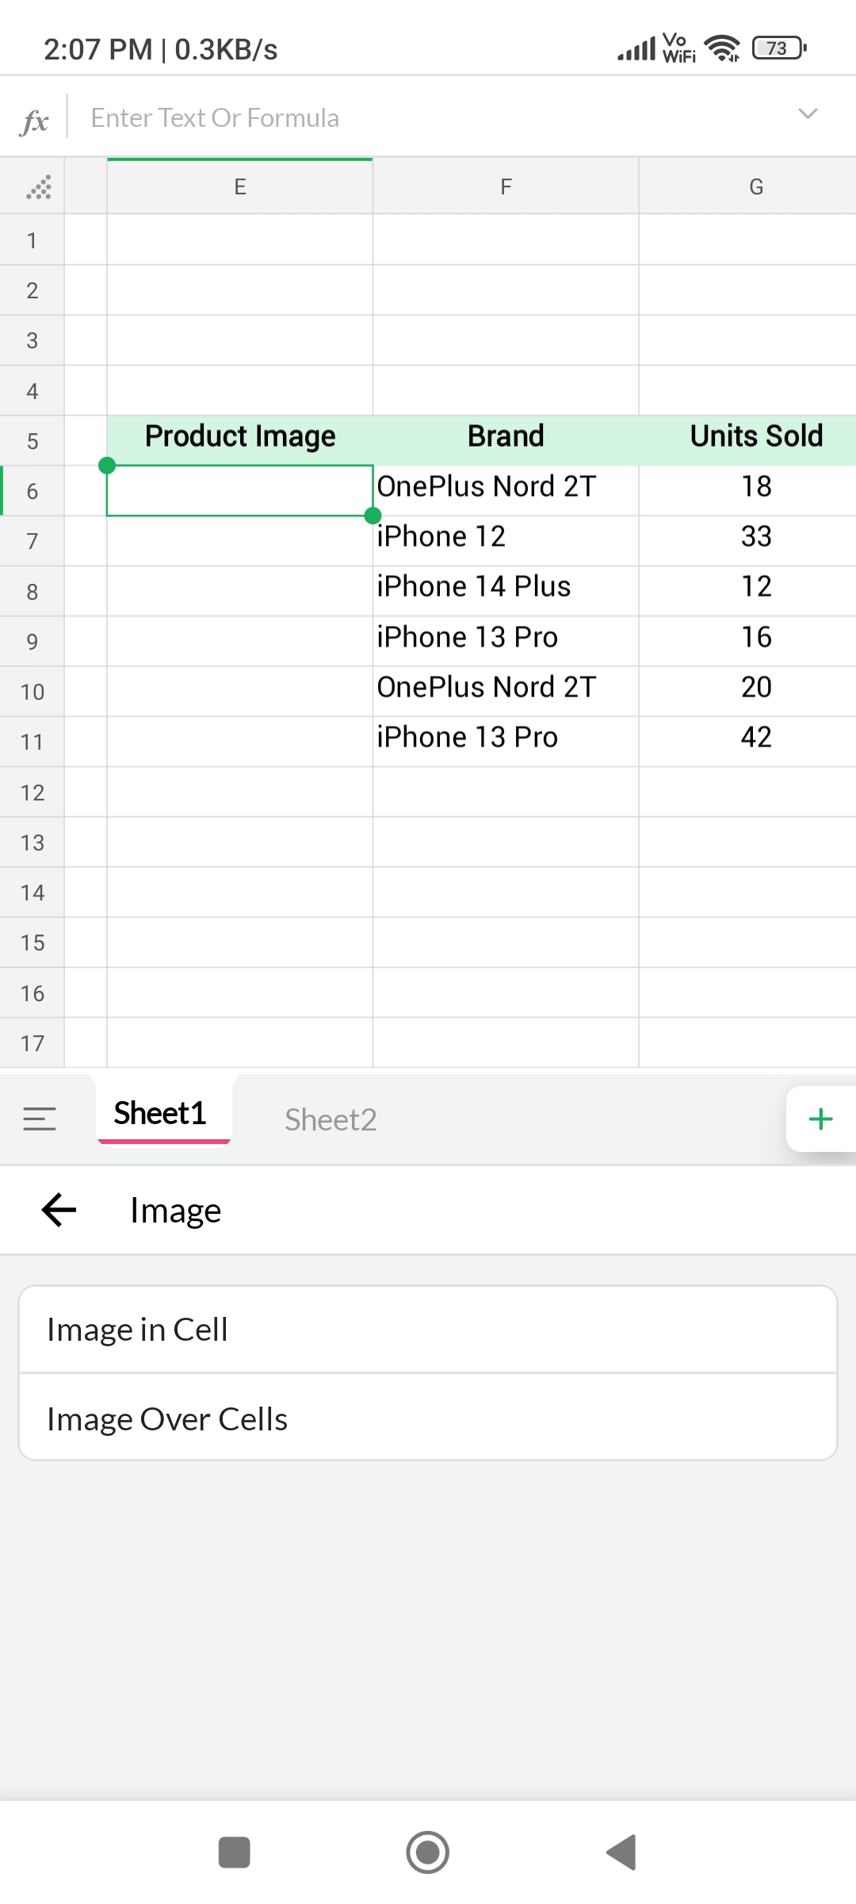Tap the fx formula icon

tap(35, 121)
